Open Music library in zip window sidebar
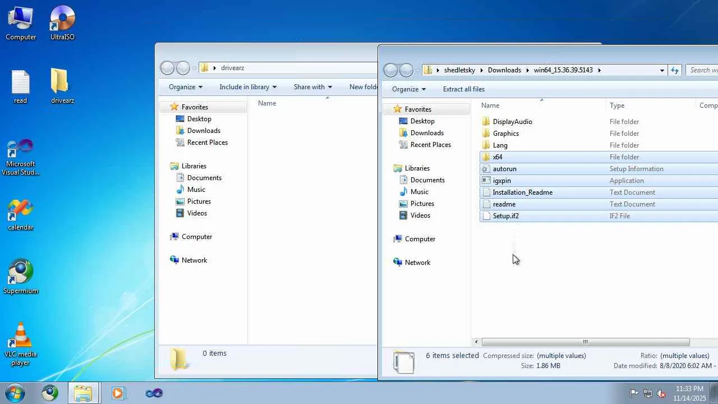The image size is (718, 404). click(x=420, y=192)
